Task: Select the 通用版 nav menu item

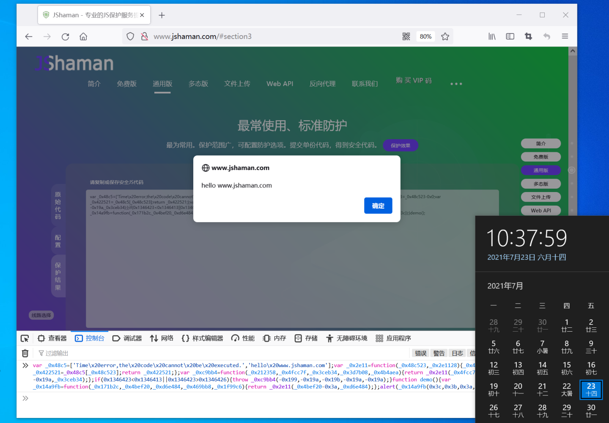Action: 162,84
